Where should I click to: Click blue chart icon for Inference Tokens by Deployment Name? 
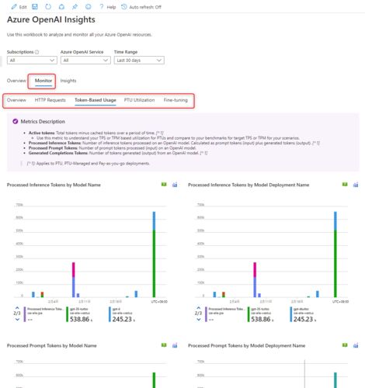coord(356,185)
